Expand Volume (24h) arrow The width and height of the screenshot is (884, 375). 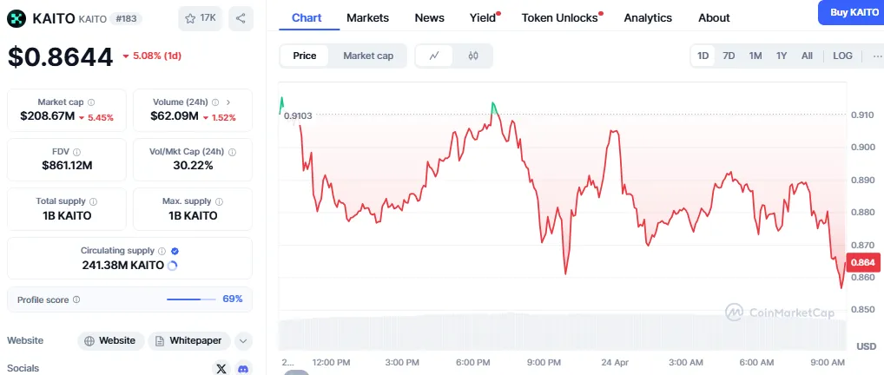228,102
